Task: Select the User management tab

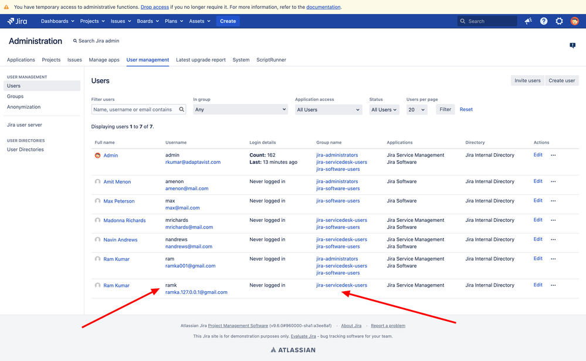Action: pyautogui.click(x=148, y=60)
